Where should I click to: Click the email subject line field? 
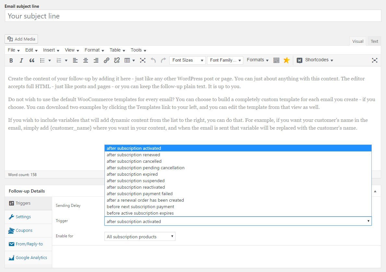[x=193, y=16]
